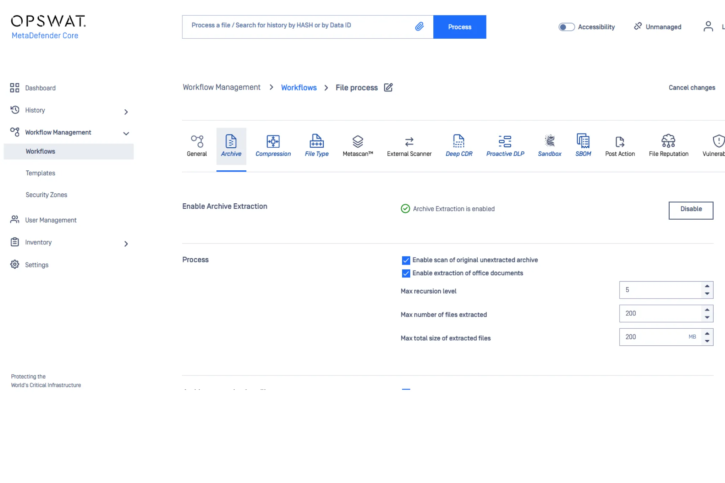Expand the History menu chevron
The image size is (725, 483).
[126, 112]
